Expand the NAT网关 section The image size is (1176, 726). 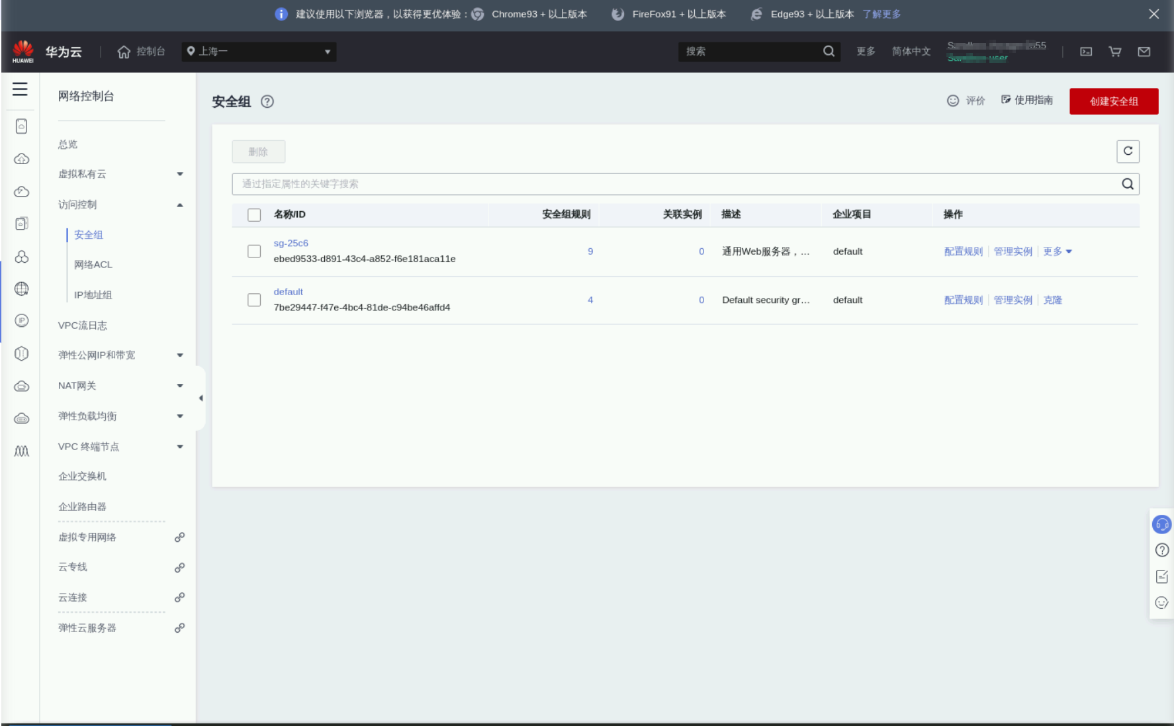(180, 386)
